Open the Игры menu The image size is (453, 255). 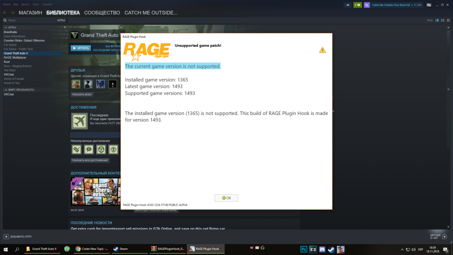point(36,5)
